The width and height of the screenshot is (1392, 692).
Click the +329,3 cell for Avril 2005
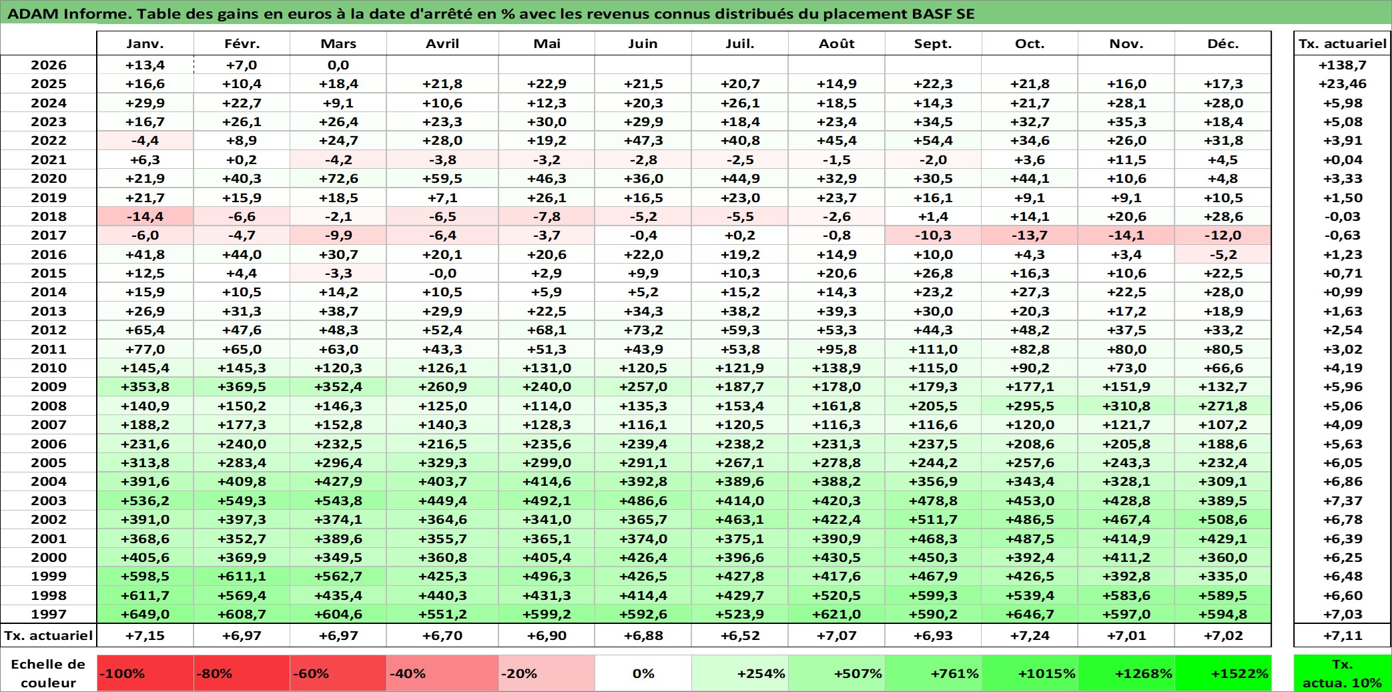(x=442, y=462)
